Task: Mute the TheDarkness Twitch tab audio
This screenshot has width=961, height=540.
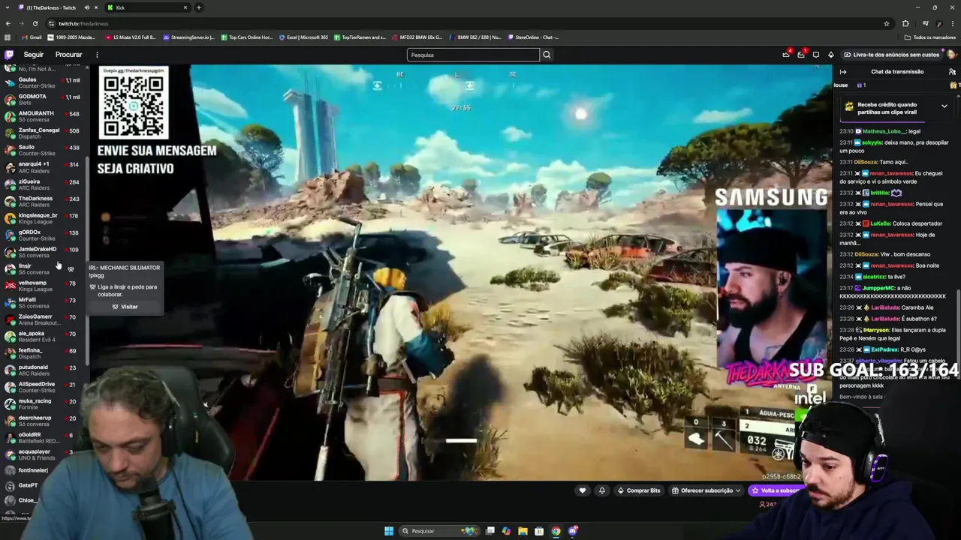Action: (86, 7)
